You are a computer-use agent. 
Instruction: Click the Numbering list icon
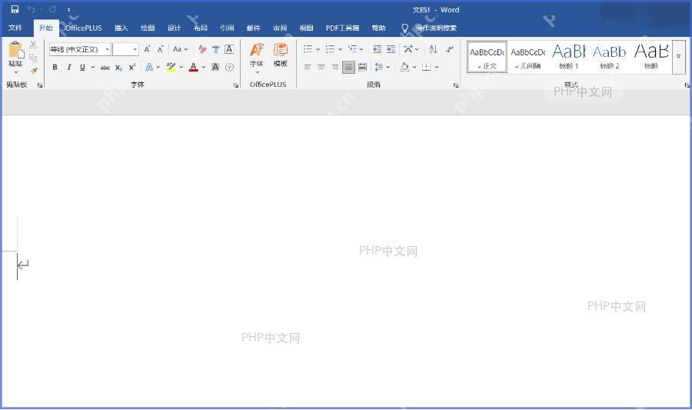(x=330, y=49)
